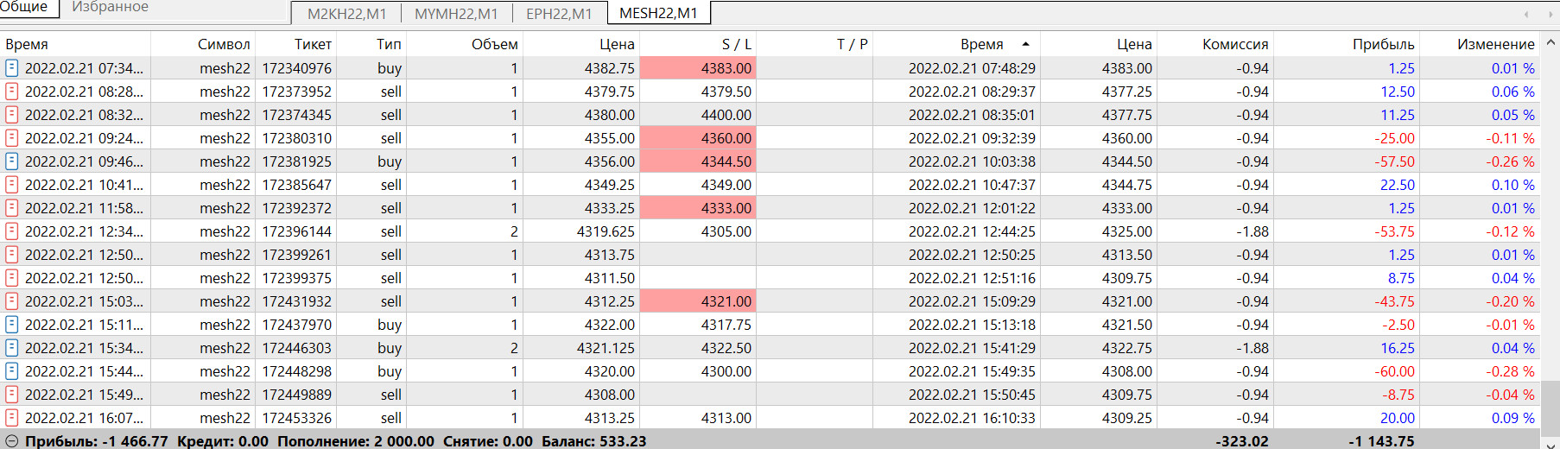Sort trades by Комиссия column header
Screen dimensions: 1560x449
click(x=1234, y=44)
